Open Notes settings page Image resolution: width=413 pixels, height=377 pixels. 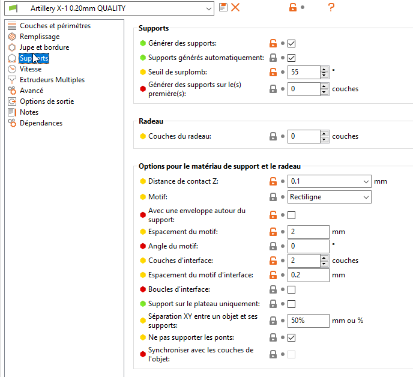point(29,112)
